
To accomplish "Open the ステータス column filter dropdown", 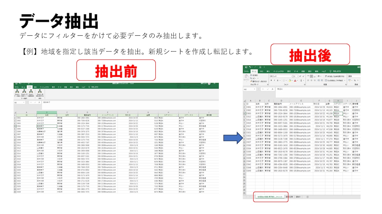I will pyautogui.click(x=198, y=115).
